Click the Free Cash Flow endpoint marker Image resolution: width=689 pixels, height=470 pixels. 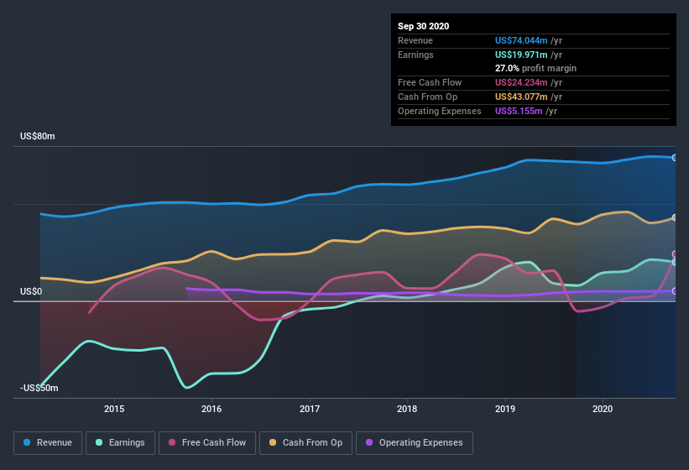675,254
